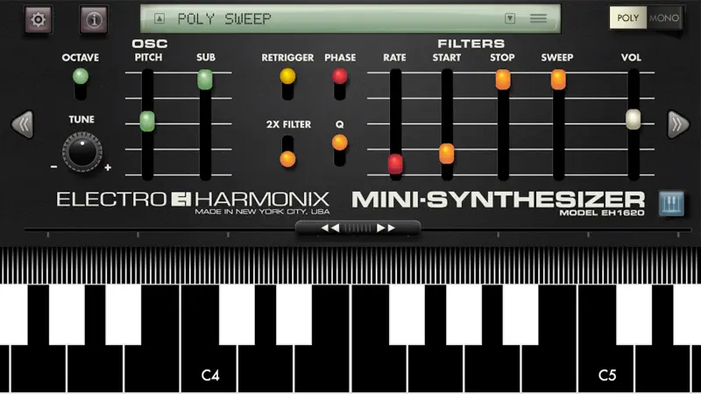The image size is (701, 394).
Task: Open the info button
Action: (94, 19)
